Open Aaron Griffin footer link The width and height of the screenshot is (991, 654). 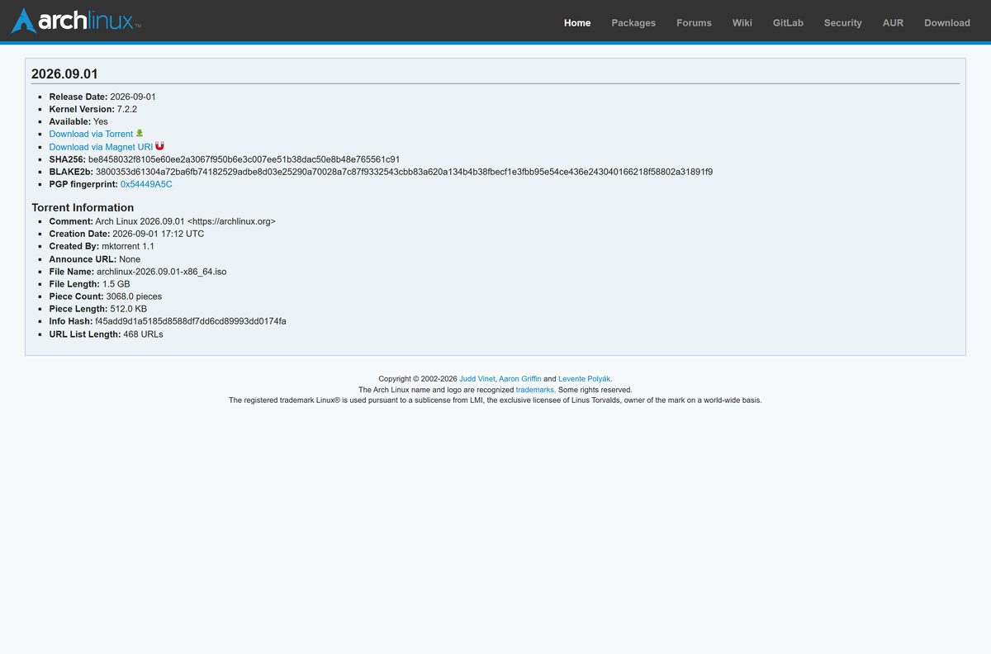520,379
